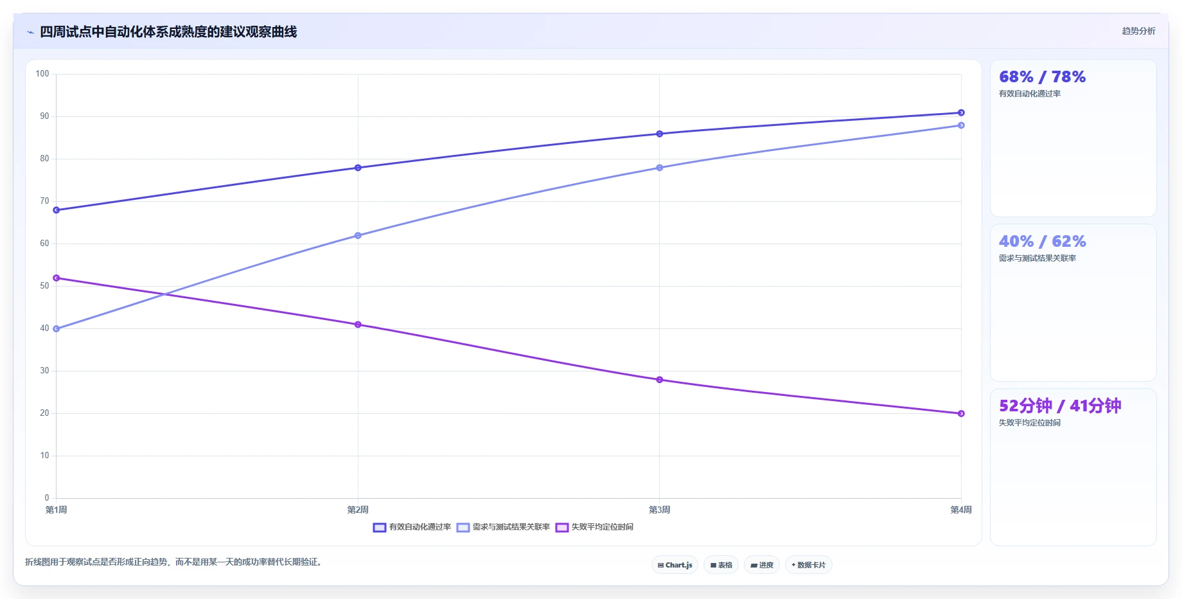Click the chart title 四周试点中自动化体系成熟度的建议观察曲线
1182x599 pixels.
tap(168, 32)
